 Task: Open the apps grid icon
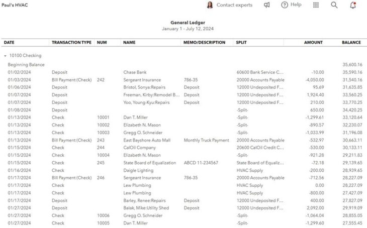(x=316, y=5)
